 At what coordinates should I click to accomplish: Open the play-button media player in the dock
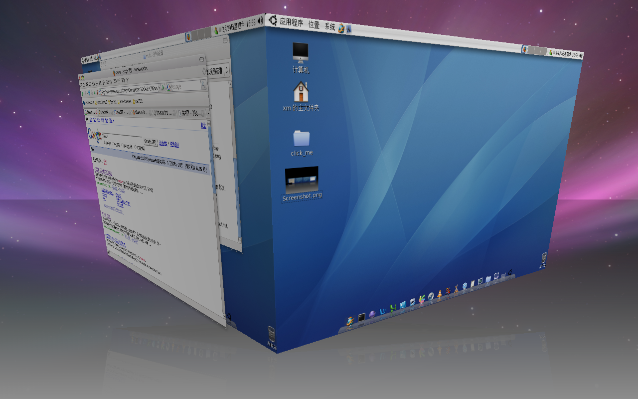412,302
